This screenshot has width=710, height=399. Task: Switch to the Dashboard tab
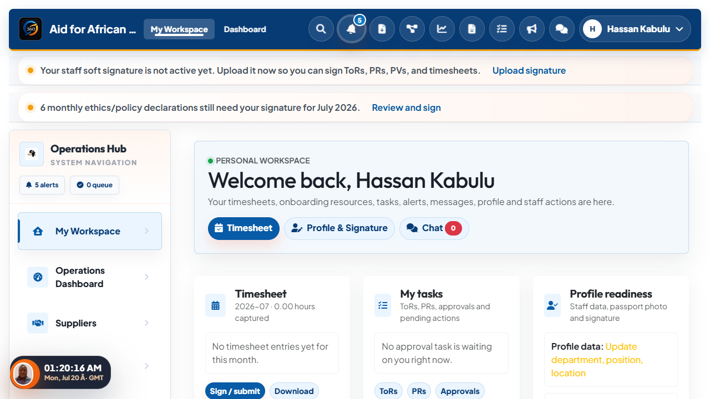245,29
